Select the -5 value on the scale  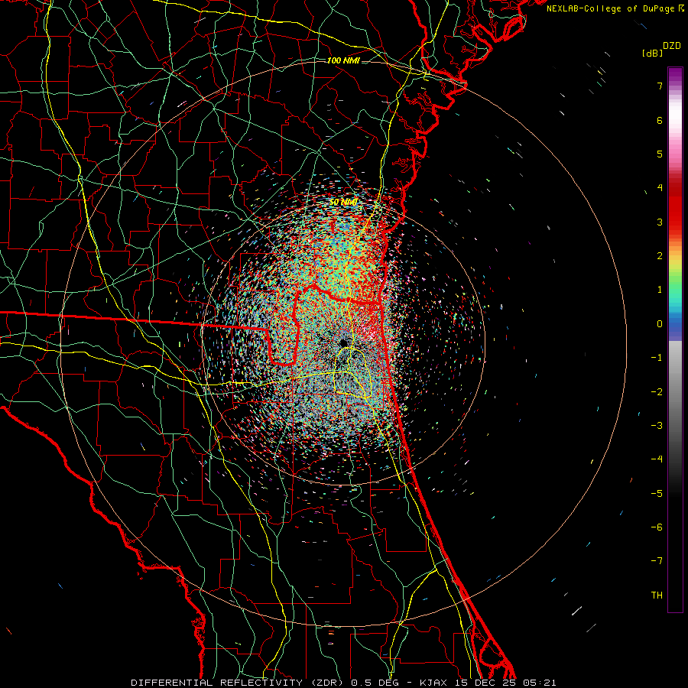(x=657, y=494)
